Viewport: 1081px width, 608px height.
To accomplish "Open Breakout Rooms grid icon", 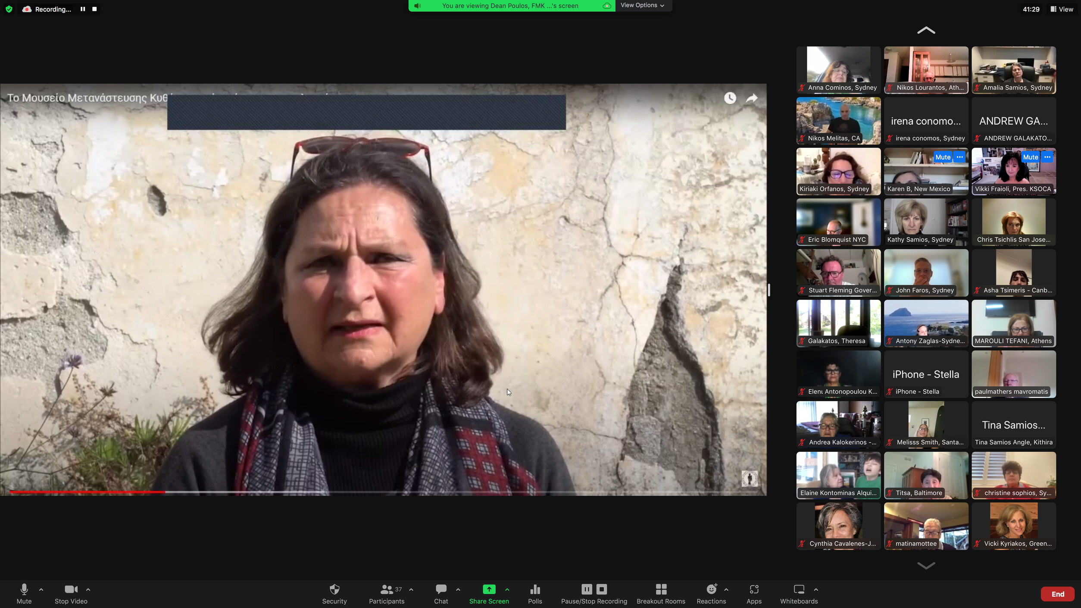I will [661, 589].
